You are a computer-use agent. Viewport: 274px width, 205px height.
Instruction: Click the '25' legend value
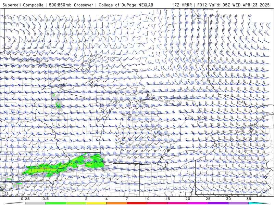(208, 199)
